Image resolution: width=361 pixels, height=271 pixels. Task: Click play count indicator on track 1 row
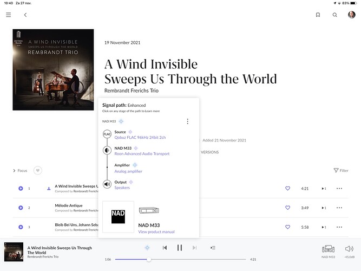tap(324, 189)
